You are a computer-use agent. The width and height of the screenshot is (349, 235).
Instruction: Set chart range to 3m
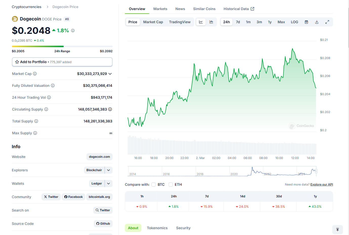click(x=259, y=22)
